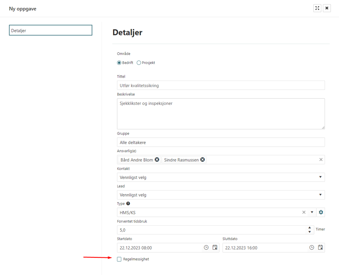Clear the HMS/KS type selection
The height and width of the screenshot is (275, 339).
304,212
